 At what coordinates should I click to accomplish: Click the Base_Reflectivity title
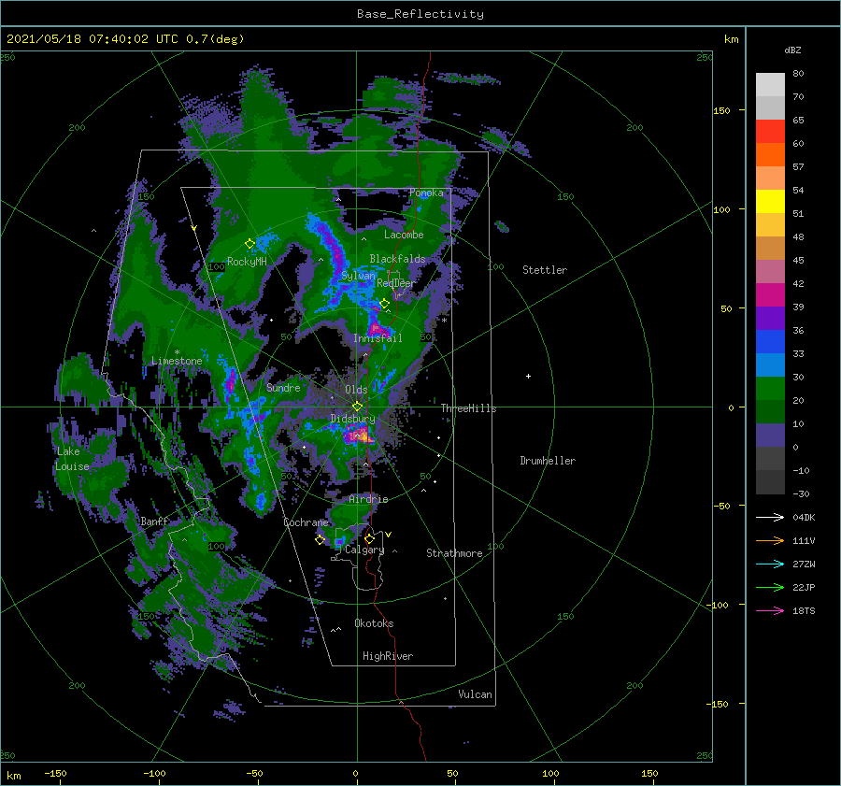coord(420,14)
